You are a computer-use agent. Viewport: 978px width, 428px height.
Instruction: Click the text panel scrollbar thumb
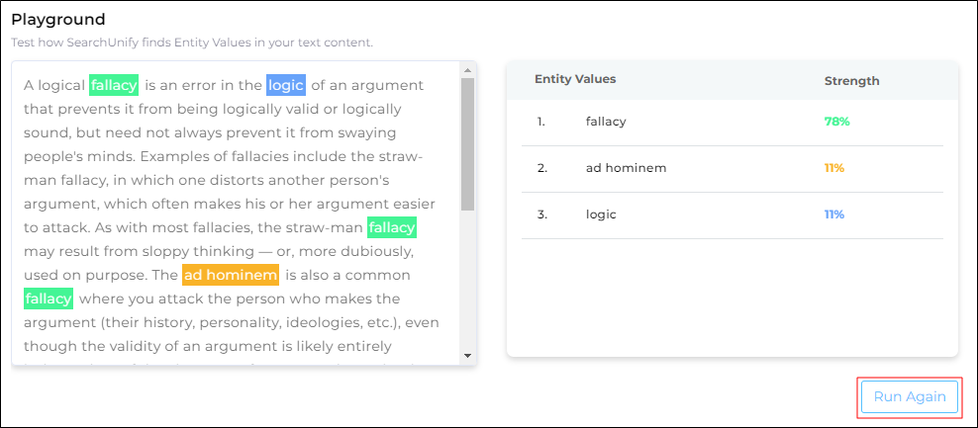467,143
